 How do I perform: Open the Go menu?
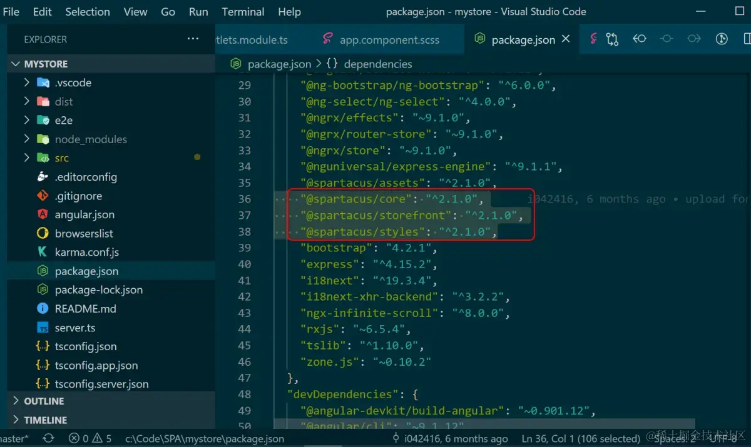click(x=168, y=12)
